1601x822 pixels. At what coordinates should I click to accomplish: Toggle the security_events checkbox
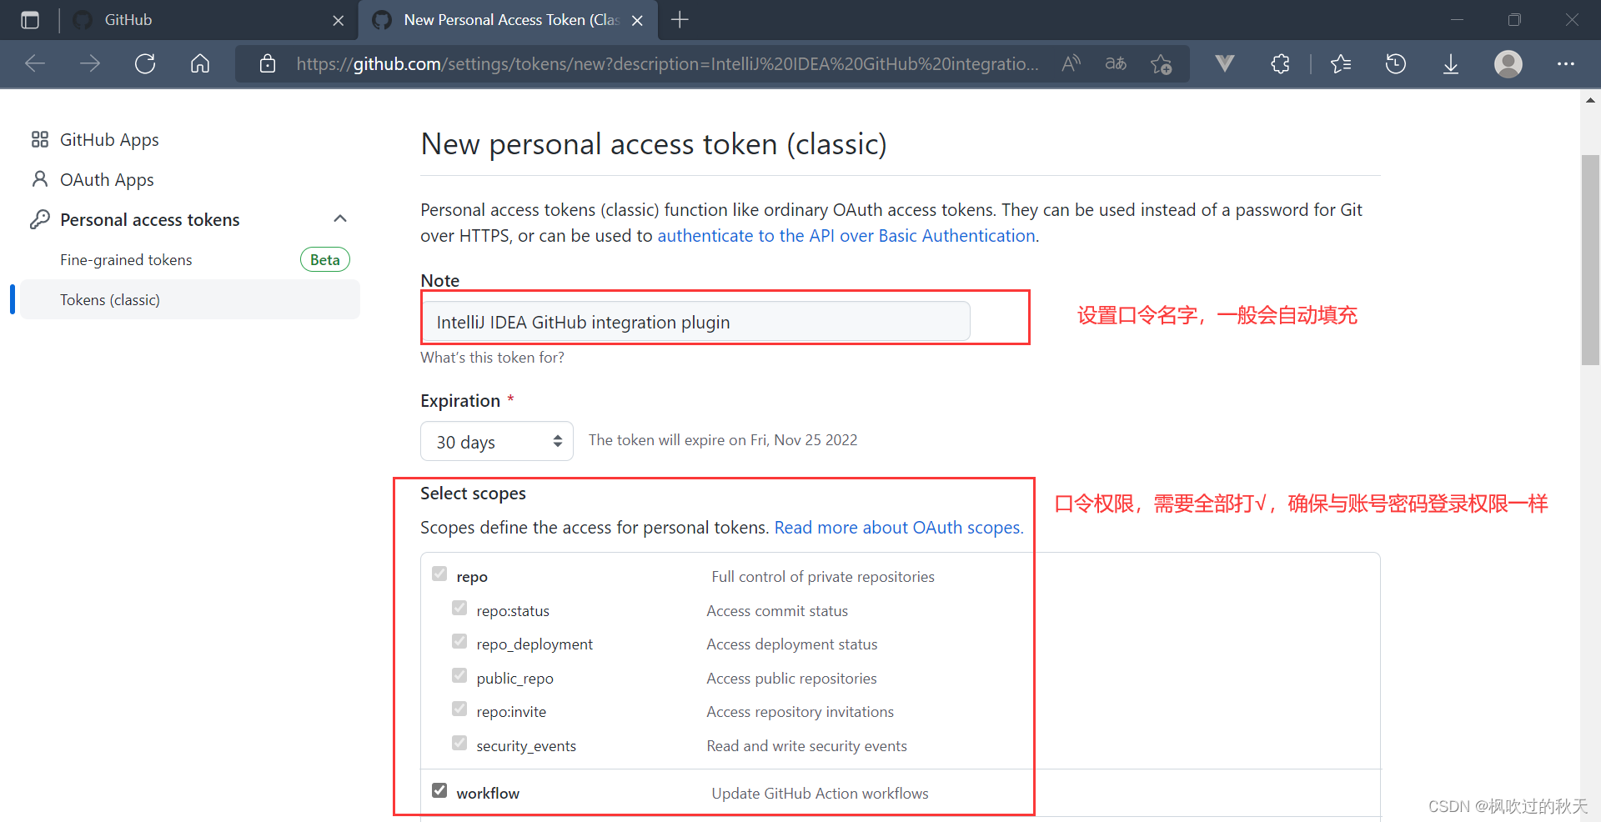click(x=459, y=744)
